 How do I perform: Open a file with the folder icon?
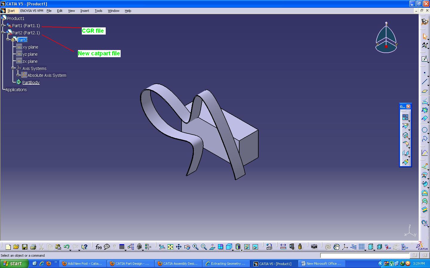pyautogui.click(x=16, y=247)
